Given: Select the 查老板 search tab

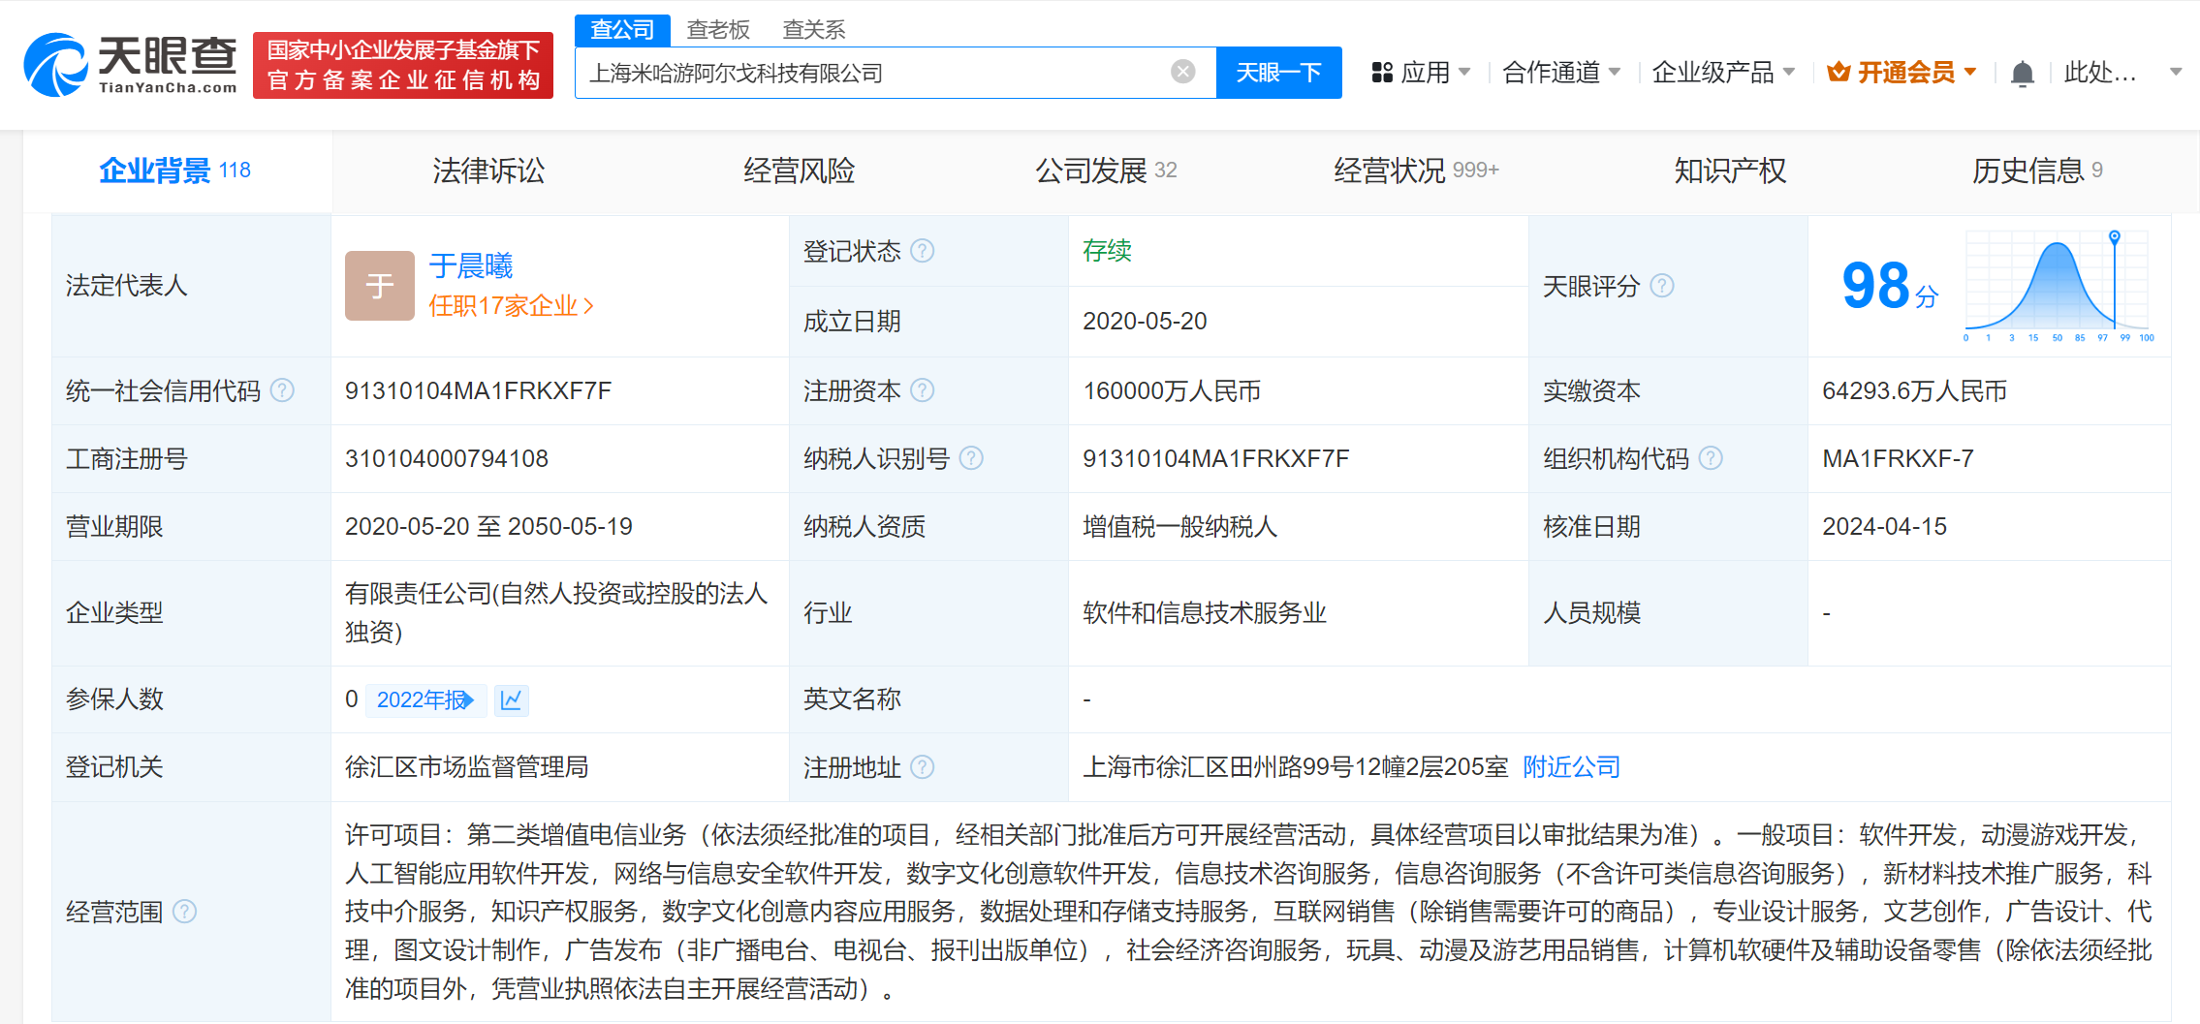Looking at the screenshot, I should tap(717, 30).
